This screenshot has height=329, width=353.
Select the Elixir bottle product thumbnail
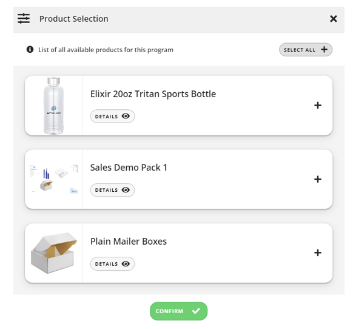point(53,106)
